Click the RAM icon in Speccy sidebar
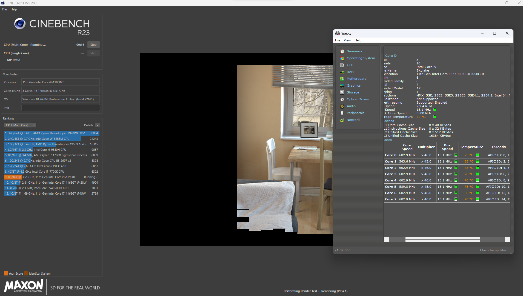The width and height of the screenshot is (523, 296). (x=342, y=72)
